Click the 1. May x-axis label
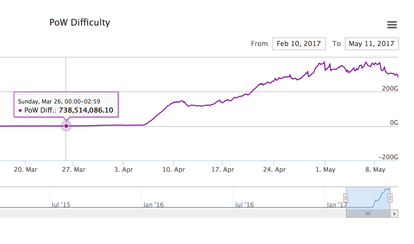Screen dimensions: 414x244 tap(325, 170)
